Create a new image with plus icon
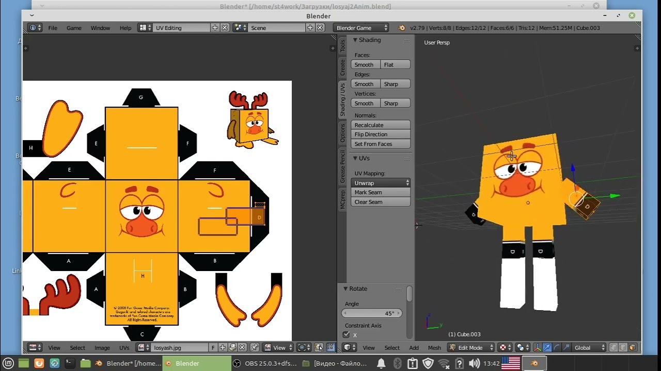 point(223,348)
